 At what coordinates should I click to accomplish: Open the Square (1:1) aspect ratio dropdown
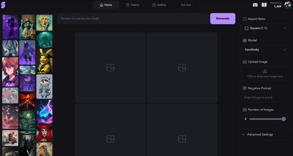point(265,28)
